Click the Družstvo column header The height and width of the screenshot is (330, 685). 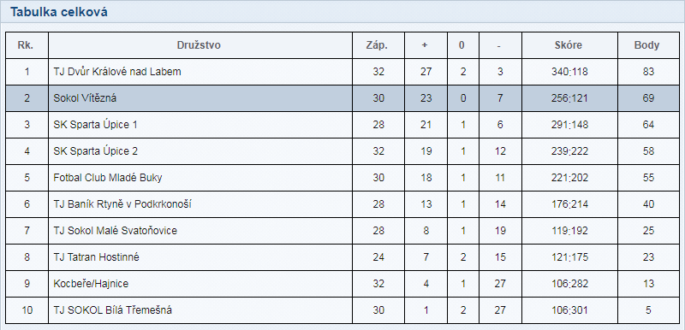point(199,45)
